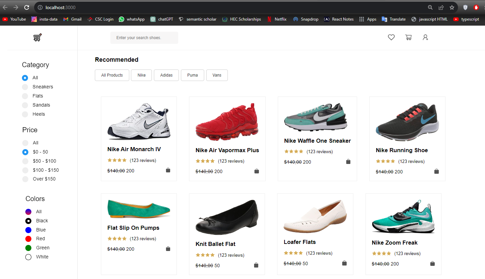Open the HEC Scholarships bookmark
Viewport: 485px width, 279px height.
pyautogui.click(x=242, y=19)
